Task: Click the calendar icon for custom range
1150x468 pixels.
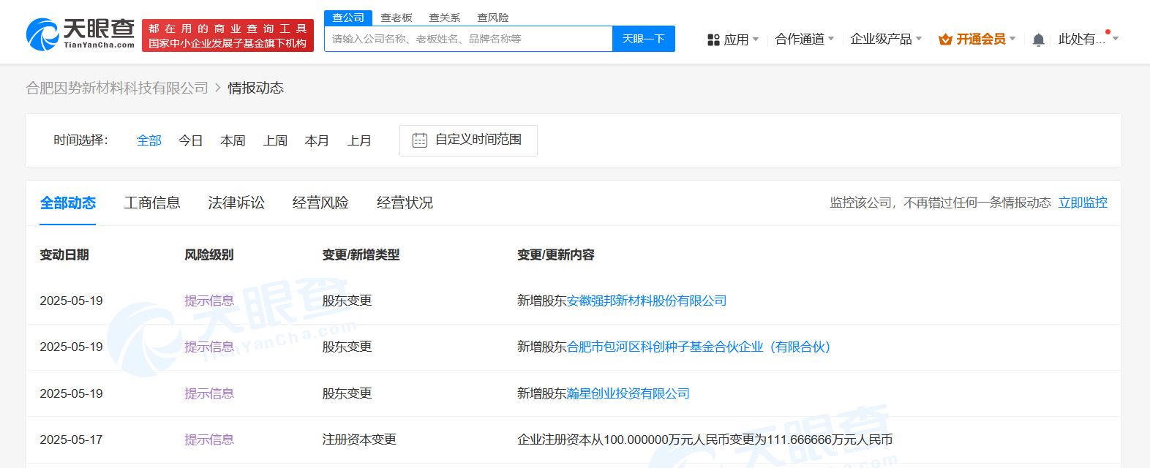Action: [x=419, y=140]
